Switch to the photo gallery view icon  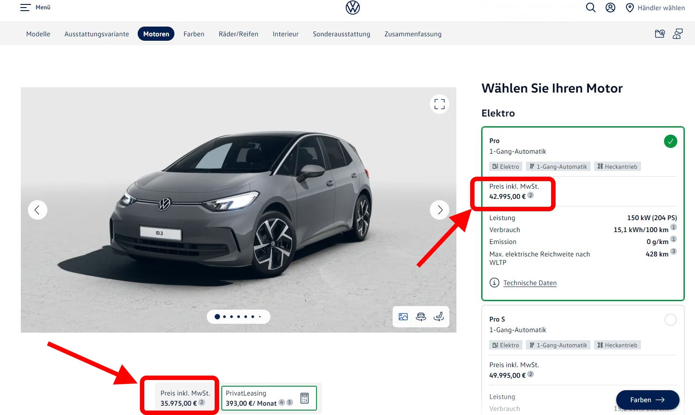403,317
